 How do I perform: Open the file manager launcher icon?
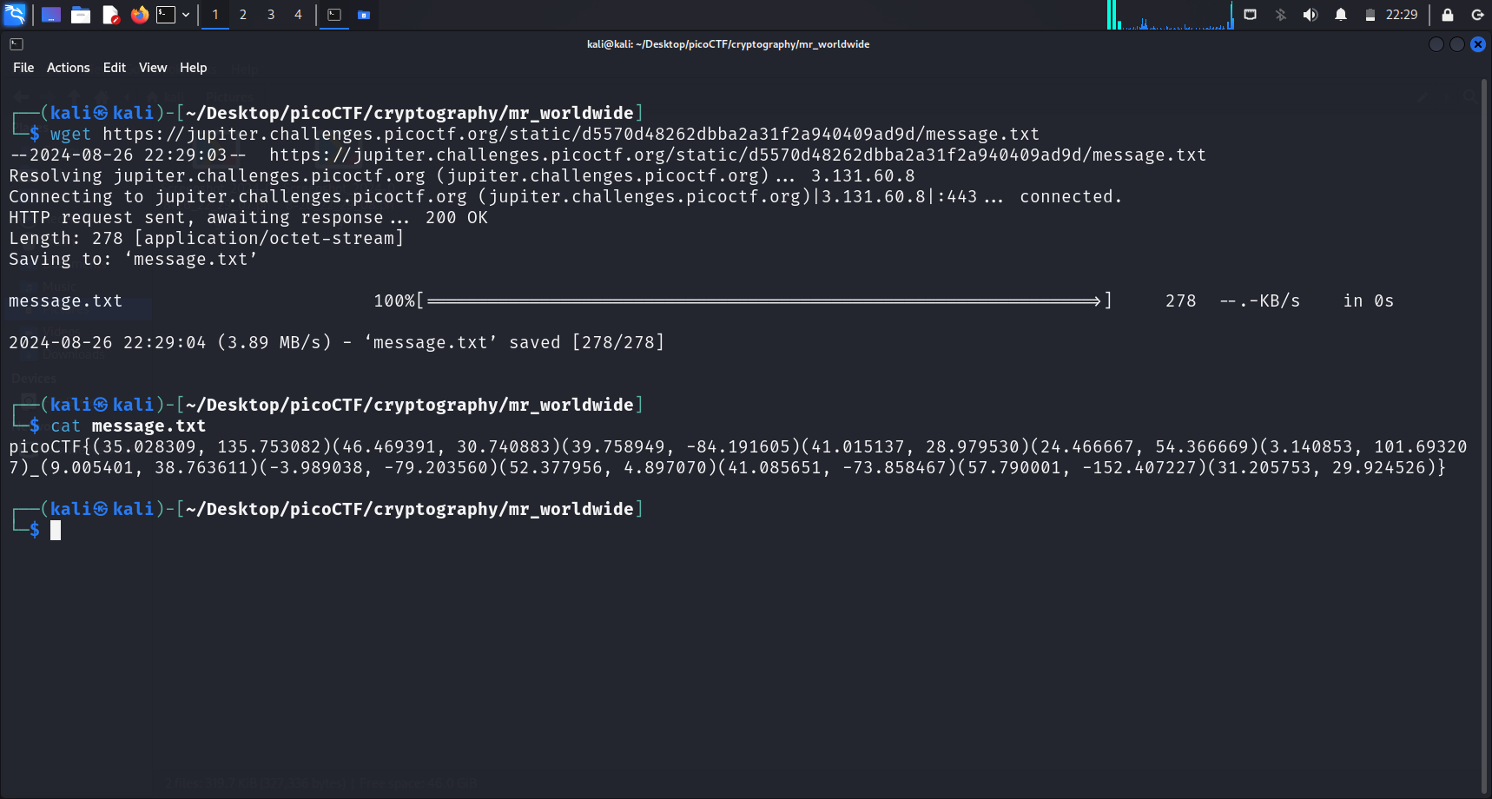coord(81,15)
